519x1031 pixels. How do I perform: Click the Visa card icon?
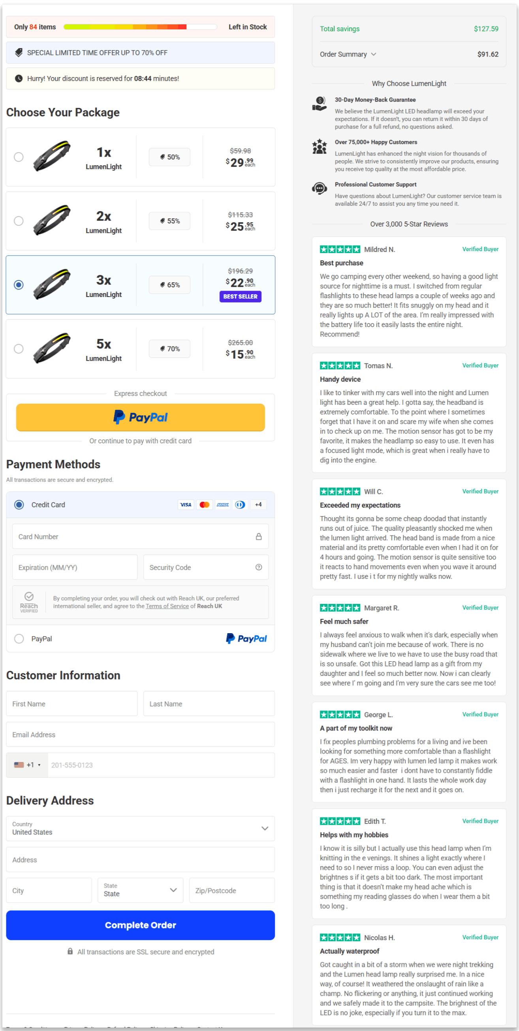pos(186,504)
